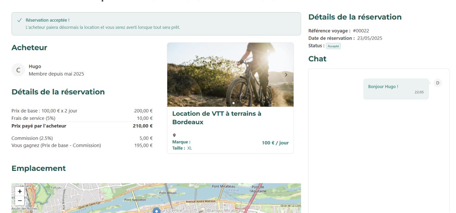Click the chat sender avatar D
The width and height of the screenshot is (456, 213).
tap(437, 83)
